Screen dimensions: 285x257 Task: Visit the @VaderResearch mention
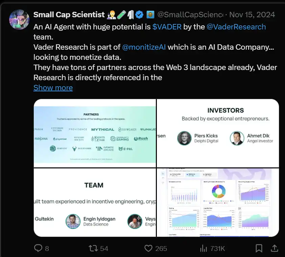236,27
